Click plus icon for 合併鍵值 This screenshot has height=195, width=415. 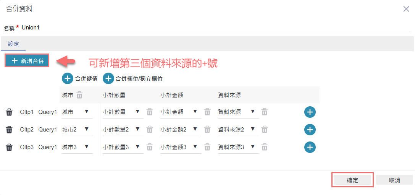click(x=67, y=79)
